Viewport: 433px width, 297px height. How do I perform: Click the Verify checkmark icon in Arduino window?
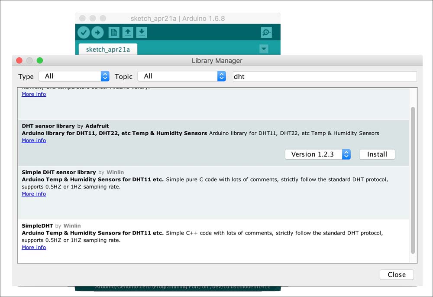pos(84,33)
